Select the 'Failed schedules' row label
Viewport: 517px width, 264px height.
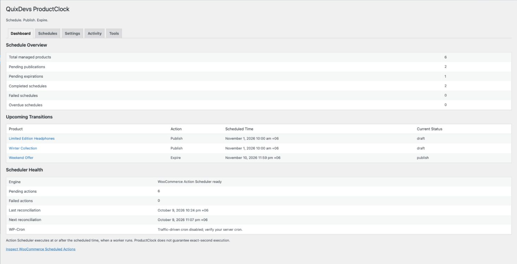pos(23,95)
